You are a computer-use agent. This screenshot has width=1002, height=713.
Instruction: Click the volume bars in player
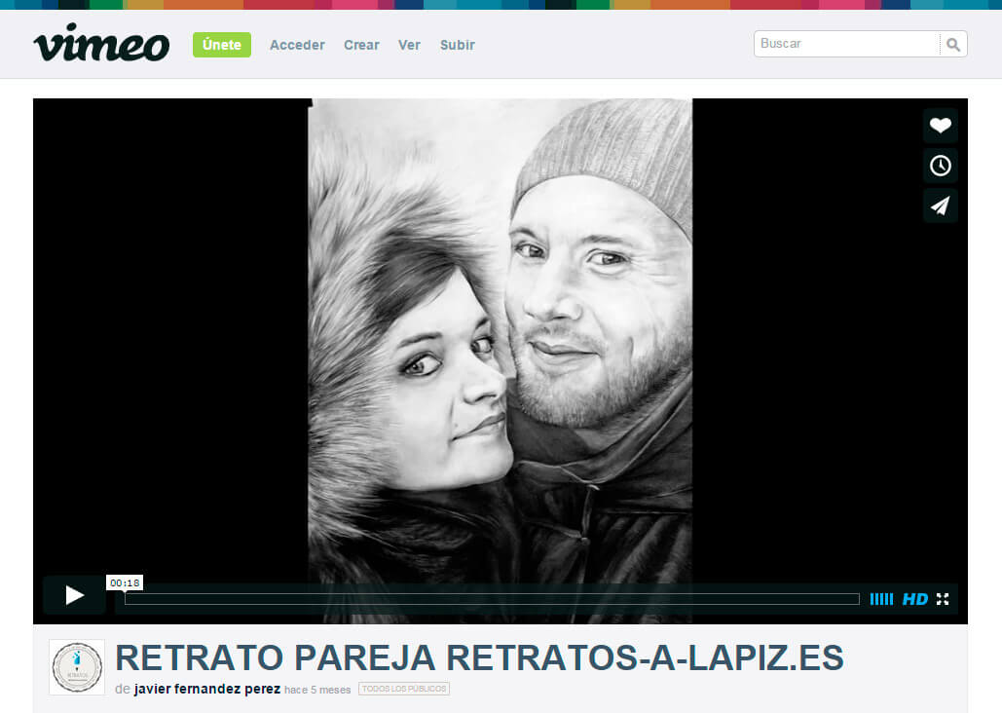point(880,599)
